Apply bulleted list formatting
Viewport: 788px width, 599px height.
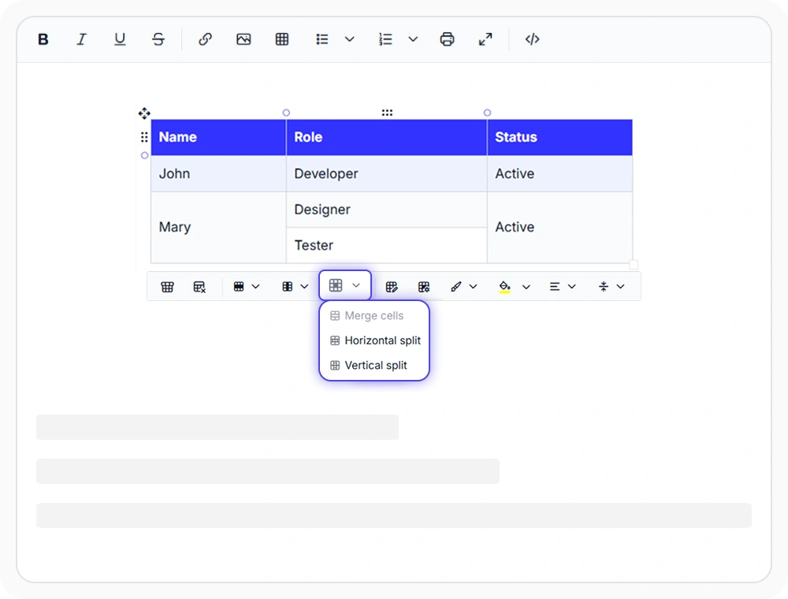tap(322, 39)
